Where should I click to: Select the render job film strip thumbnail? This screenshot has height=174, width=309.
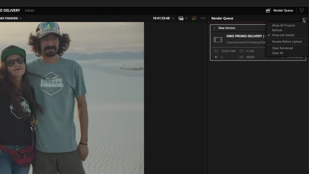(x=218, y=40)
